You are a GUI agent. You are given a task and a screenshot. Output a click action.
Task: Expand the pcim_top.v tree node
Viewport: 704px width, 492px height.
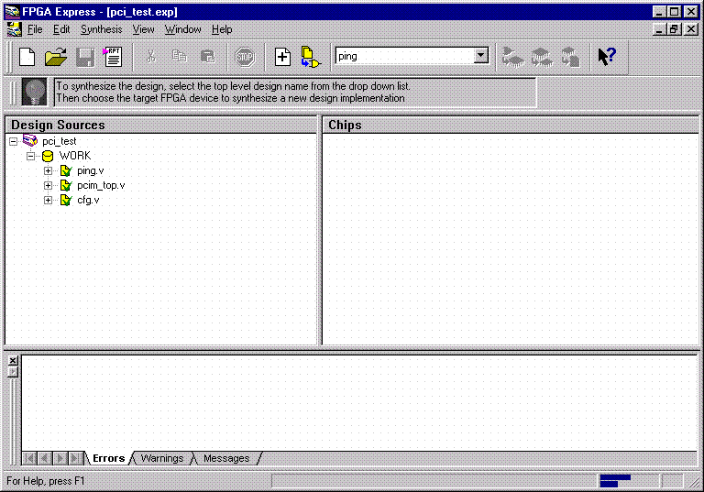tap(48, 185)
